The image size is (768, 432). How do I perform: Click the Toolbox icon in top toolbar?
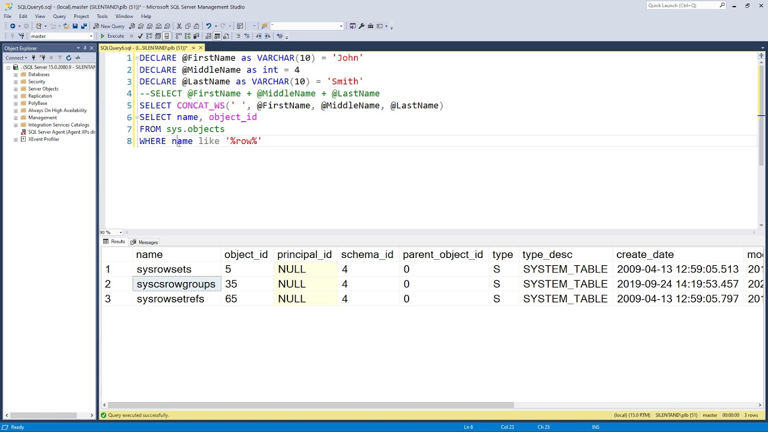click(370, 26)
